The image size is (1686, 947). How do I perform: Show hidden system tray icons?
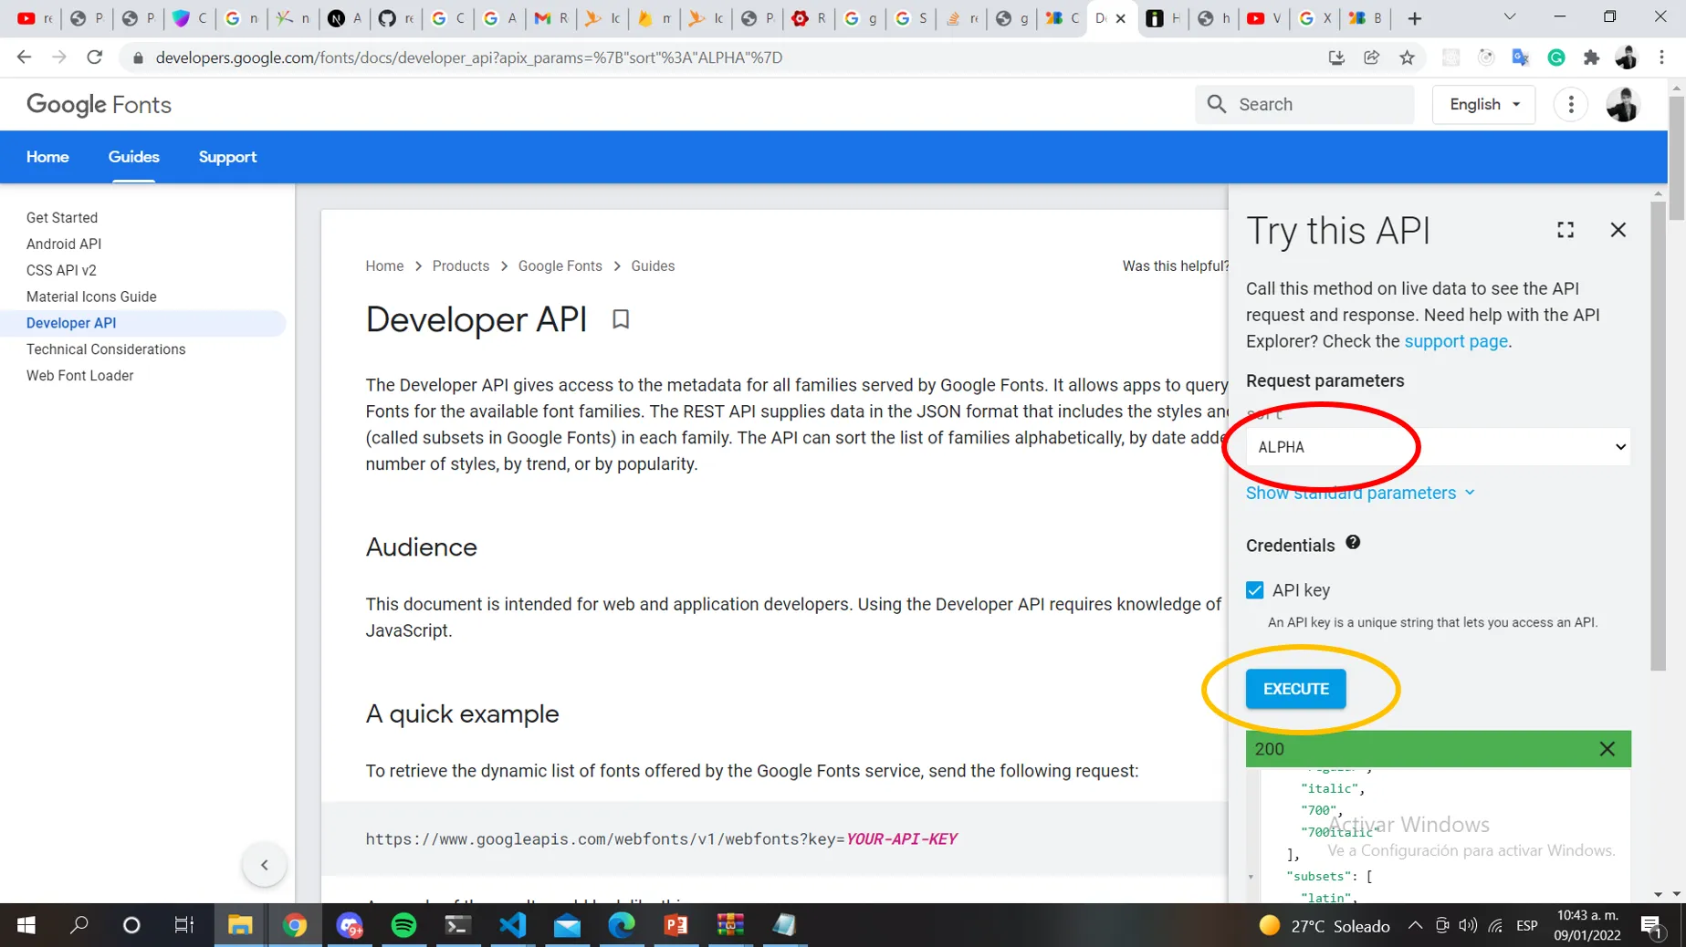(x=1415, y=926)
